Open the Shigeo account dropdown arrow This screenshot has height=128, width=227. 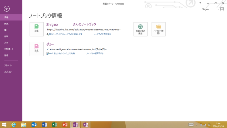coord(218,9)
